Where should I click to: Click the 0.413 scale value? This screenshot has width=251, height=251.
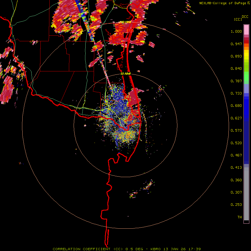click(x=236, y=168)
